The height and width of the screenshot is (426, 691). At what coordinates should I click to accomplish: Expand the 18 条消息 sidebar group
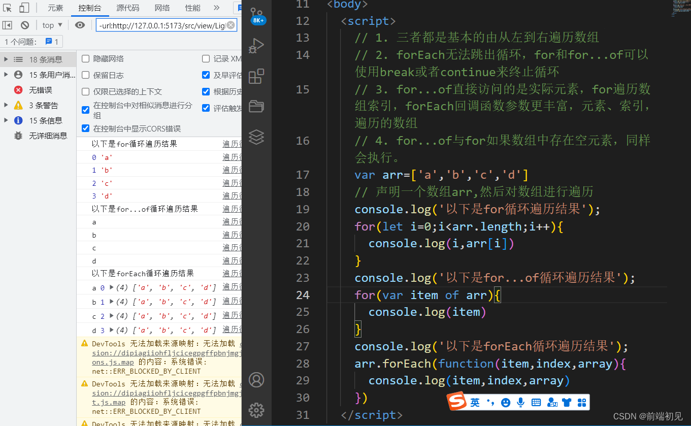[6, 59]
